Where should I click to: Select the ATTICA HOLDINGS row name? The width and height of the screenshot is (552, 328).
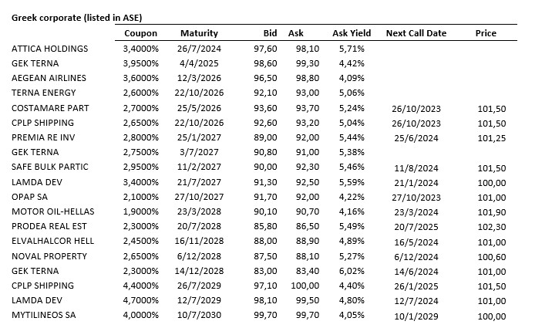click(x=49, y=49)
